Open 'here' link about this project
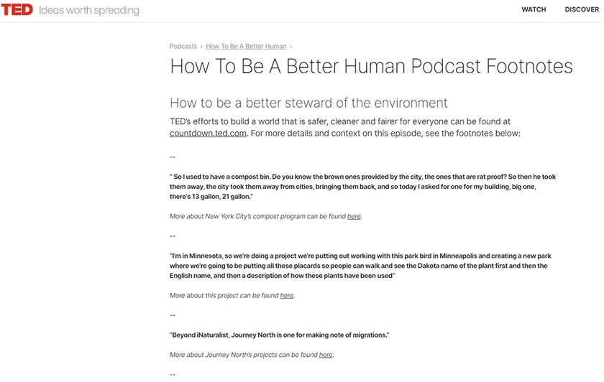 [287, 295]
